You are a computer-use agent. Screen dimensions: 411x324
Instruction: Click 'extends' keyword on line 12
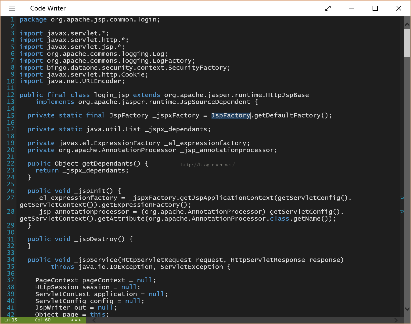pyautogui.click(x=147, y=95)
